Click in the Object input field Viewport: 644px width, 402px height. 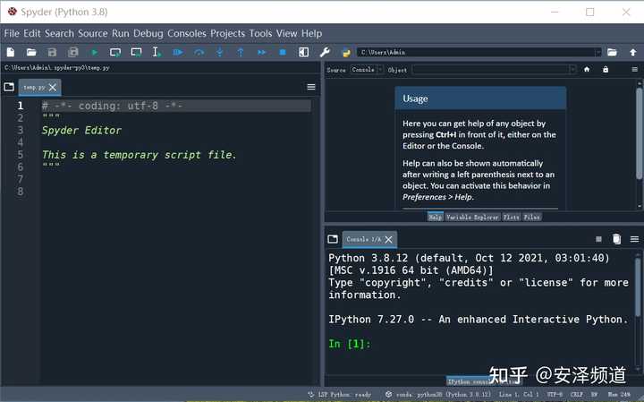click(x=494, y=70)
